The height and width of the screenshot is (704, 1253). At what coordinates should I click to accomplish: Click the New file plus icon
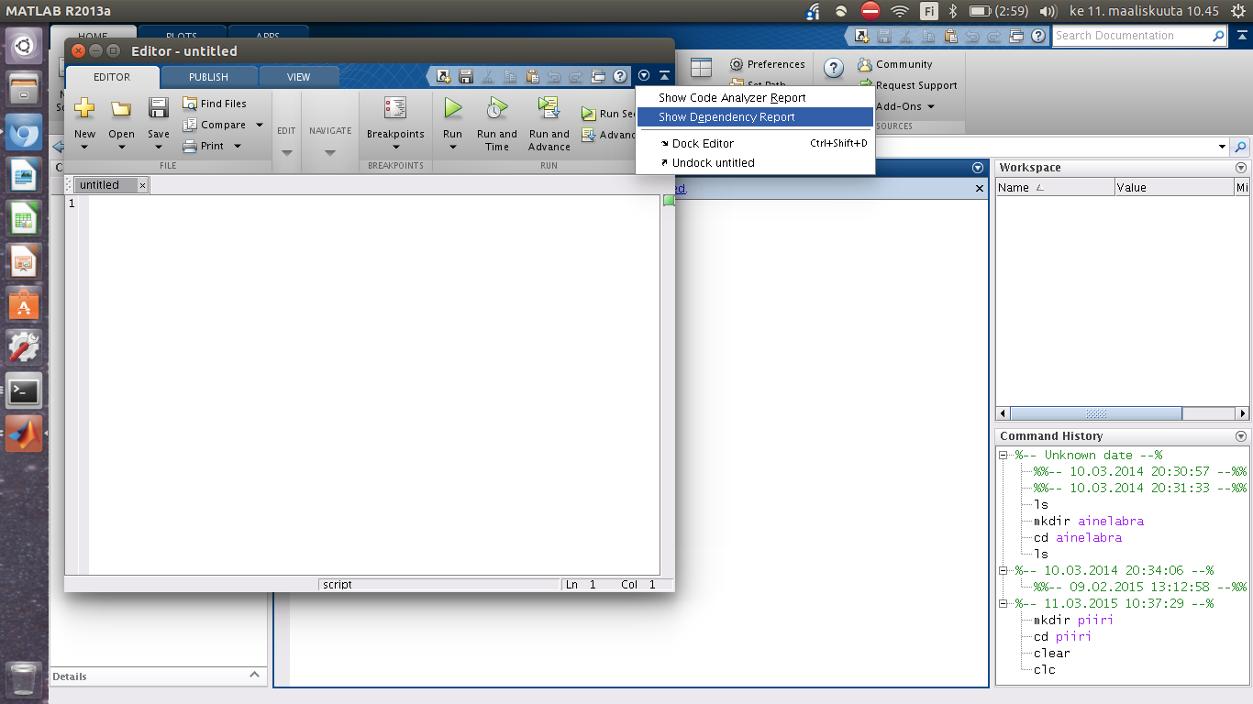pos(84,109)
